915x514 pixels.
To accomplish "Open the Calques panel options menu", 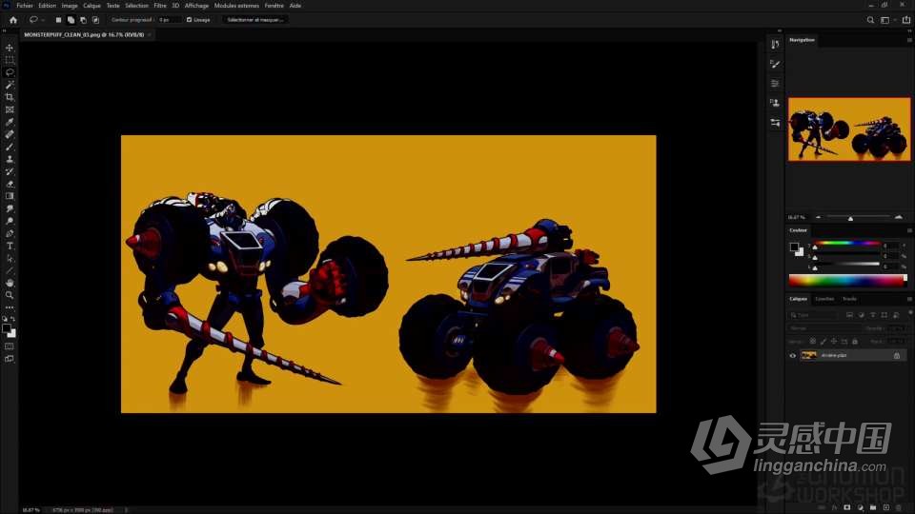I will click(x=909, y=299).
